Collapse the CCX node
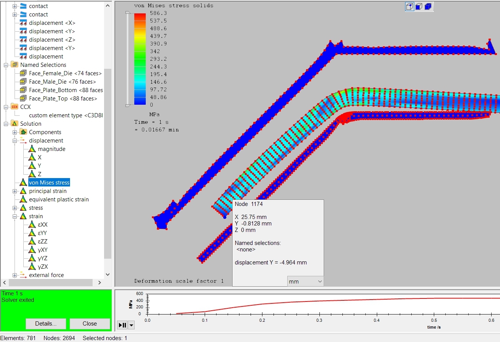This screenshot has height=342, width=500. click(6, 107)
